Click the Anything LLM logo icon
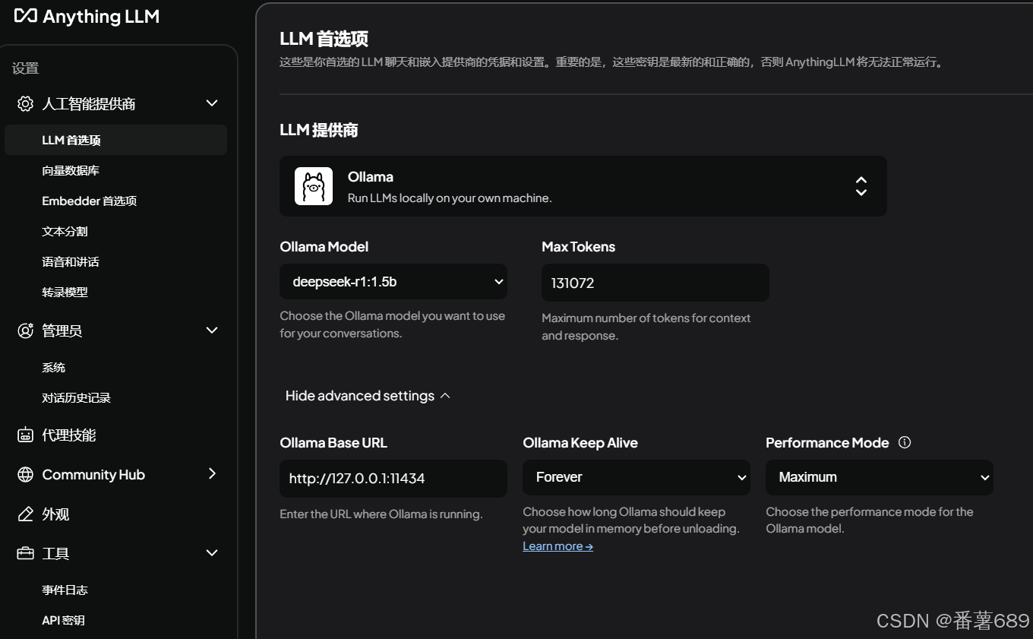The width and height of the screenshot is (1033, 639). coord(26,15)
